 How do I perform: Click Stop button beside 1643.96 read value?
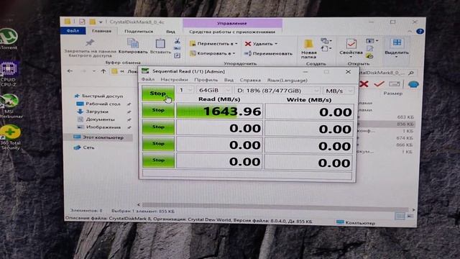point(158,110)
